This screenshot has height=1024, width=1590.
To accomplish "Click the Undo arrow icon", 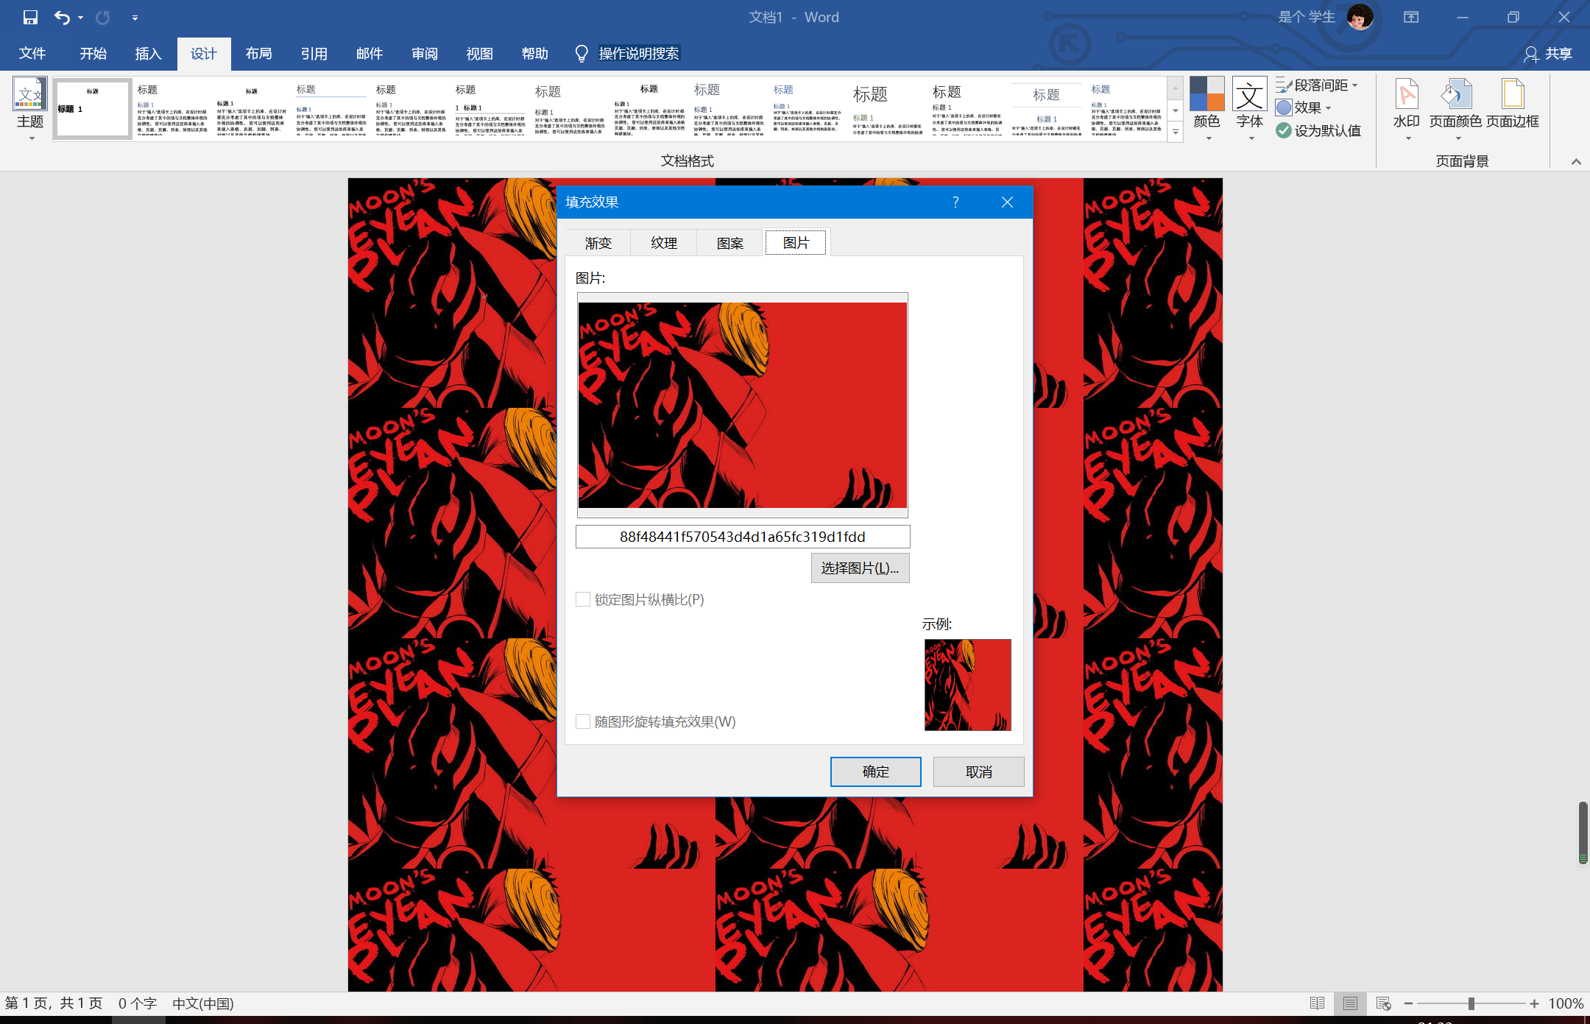I will click(62, 17).
